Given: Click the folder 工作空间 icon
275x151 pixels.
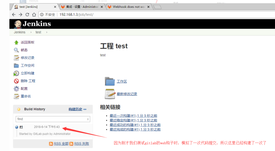Looking at the screenshot, I should pyautogui.click(x=16, y=65).
